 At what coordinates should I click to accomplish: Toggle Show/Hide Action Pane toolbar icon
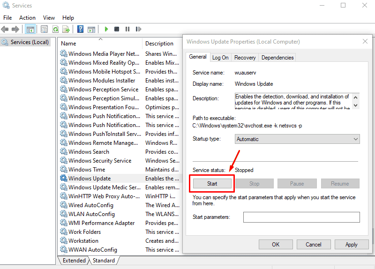pyautogui.click(x=91, y=30)
